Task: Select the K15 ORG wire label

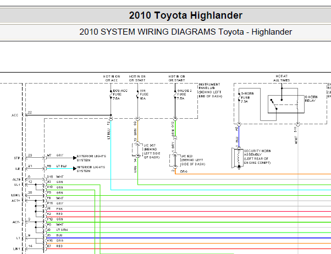Action: click(x=55, y=240)
